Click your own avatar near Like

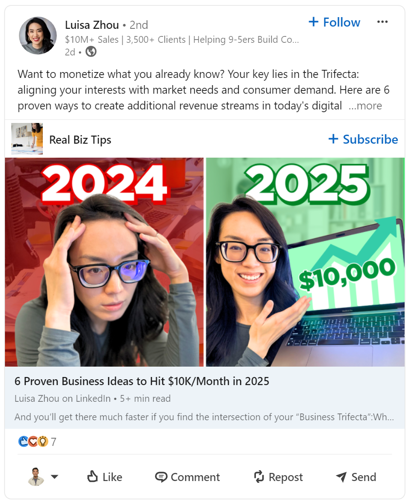point(36,477)
